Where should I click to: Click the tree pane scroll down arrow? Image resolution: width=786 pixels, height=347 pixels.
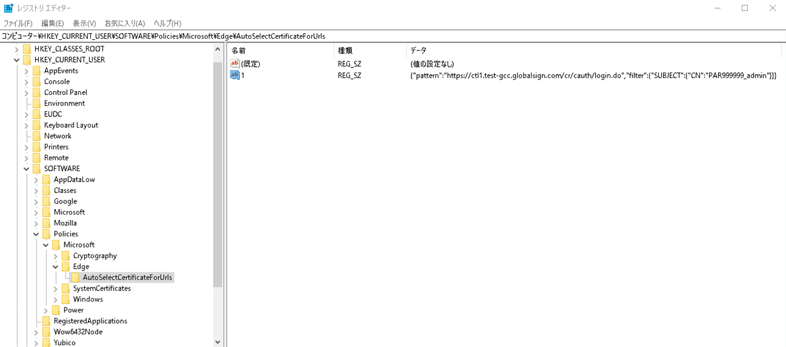pyautogui.click(x=217, y=342)
